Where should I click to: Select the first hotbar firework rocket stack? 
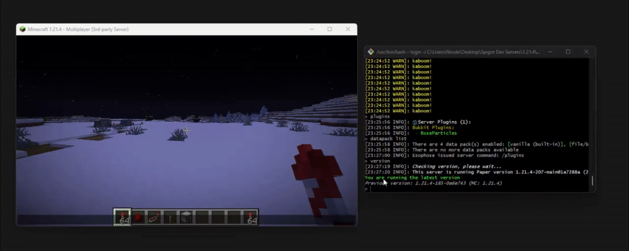pos(123,217)
